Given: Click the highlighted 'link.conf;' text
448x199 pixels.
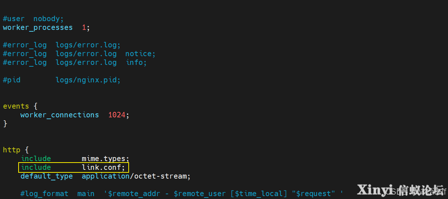Looking at the screenshot, I should (x=103, y=168).
